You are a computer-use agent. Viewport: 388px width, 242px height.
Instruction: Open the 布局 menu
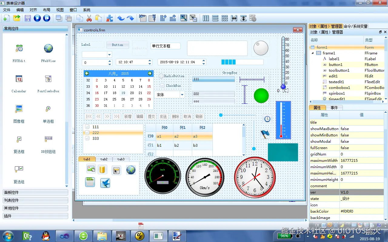tap(47, 10)
